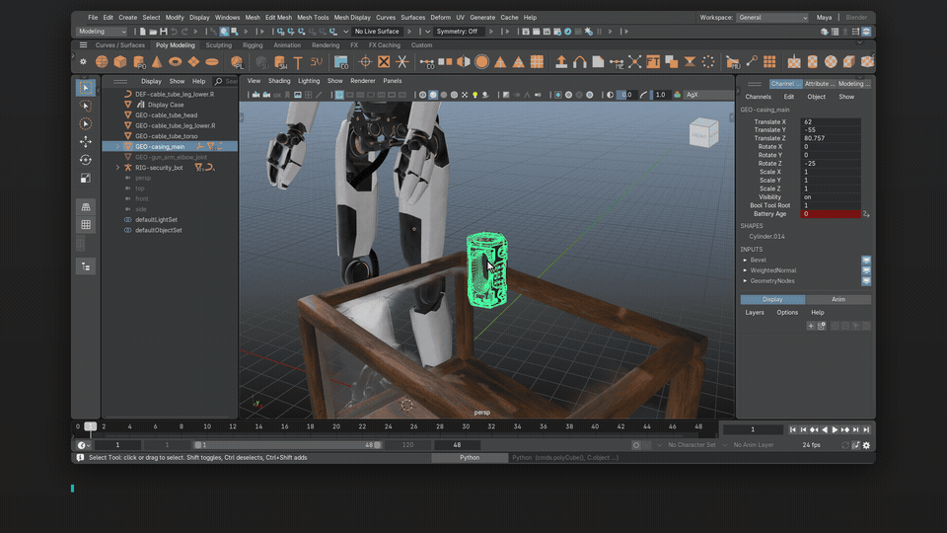Toggle the auto keyframe record button
This screenshot has height=533, width=947.
click(x=636, y=445)
